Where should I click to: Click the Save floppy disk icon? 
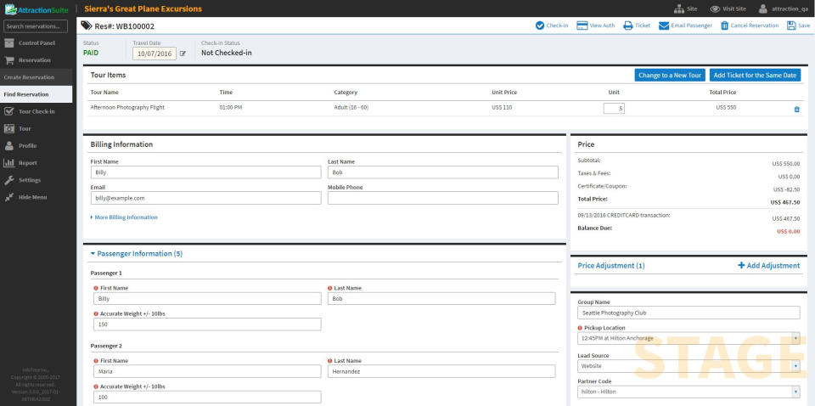coord(791,25)
